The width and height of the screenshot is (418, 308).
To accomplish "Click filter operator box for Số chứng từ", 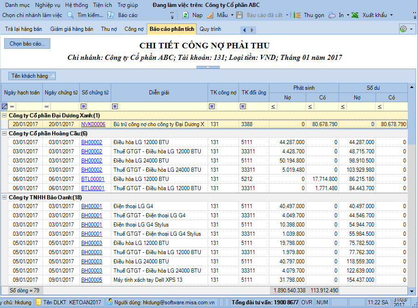I will click(x=84, y=106).
